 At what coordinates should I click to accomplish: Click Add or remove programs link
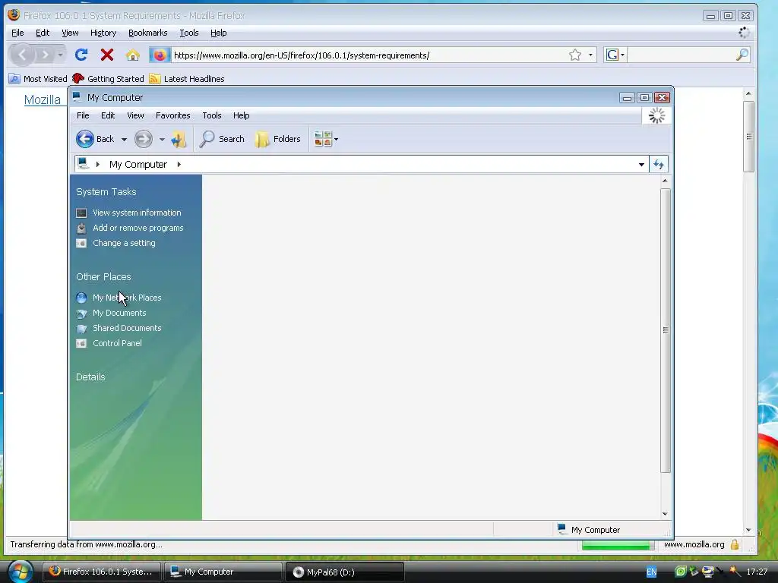tap(138, 228)
